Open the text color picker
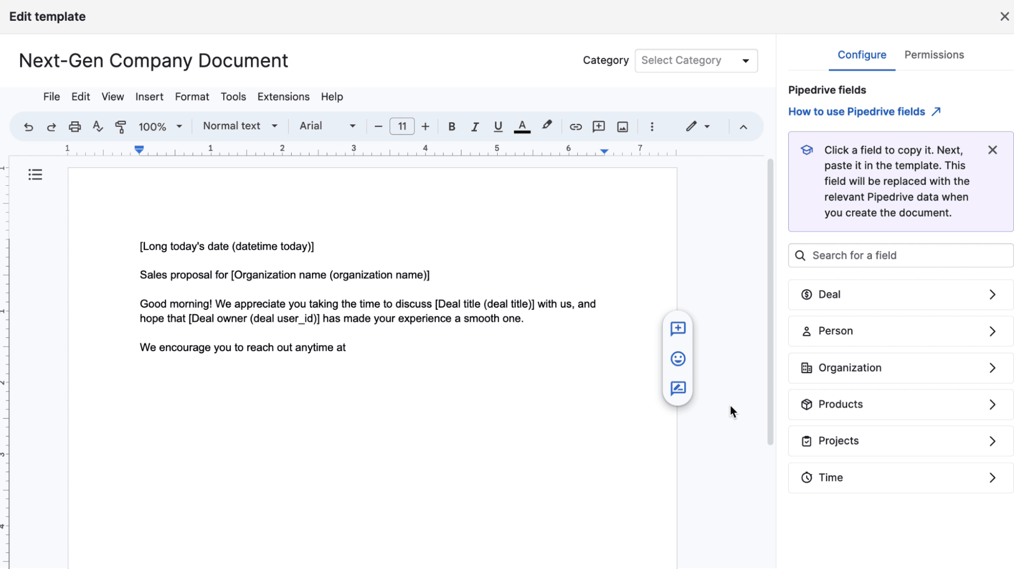1014x569 pixels. (522, 126)
